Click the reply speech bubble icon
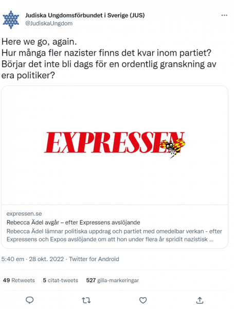This screenshot has height=309, width=234. click(x=30, y=300)
